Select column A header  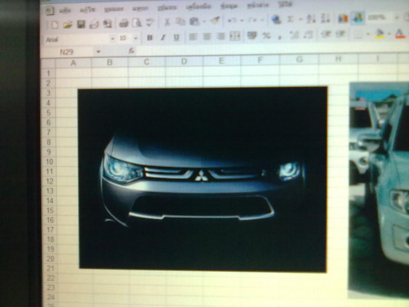click(73, 63)
